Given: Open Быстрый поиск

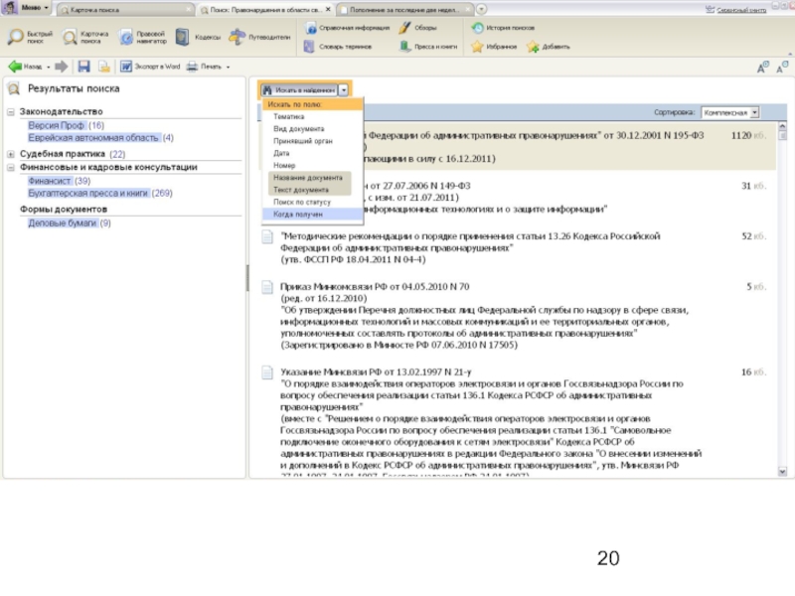Looking at the screenshot, I should [x=30, y=37].
